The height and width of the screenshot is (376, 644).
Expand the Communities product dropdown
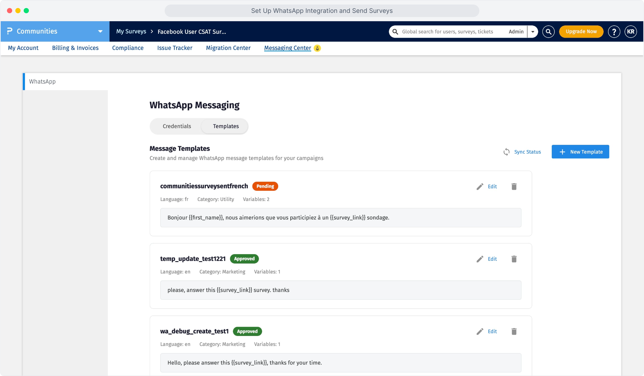pyautogui.click(x=100, y=31)
